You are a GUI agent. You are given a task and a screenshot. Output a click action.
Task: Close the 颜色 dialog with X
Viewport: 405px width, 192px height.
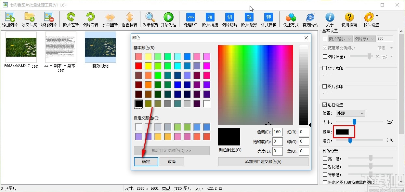(306, 38)
